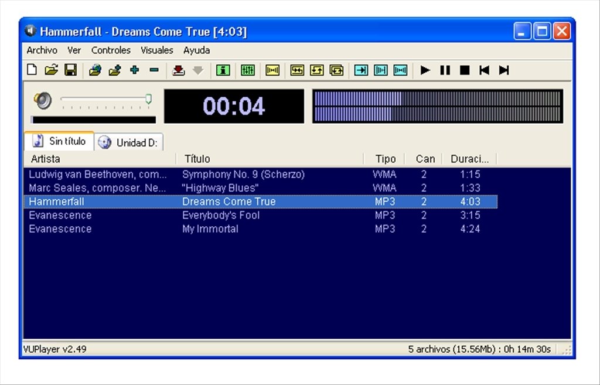Pause the current track

[445, 70]
